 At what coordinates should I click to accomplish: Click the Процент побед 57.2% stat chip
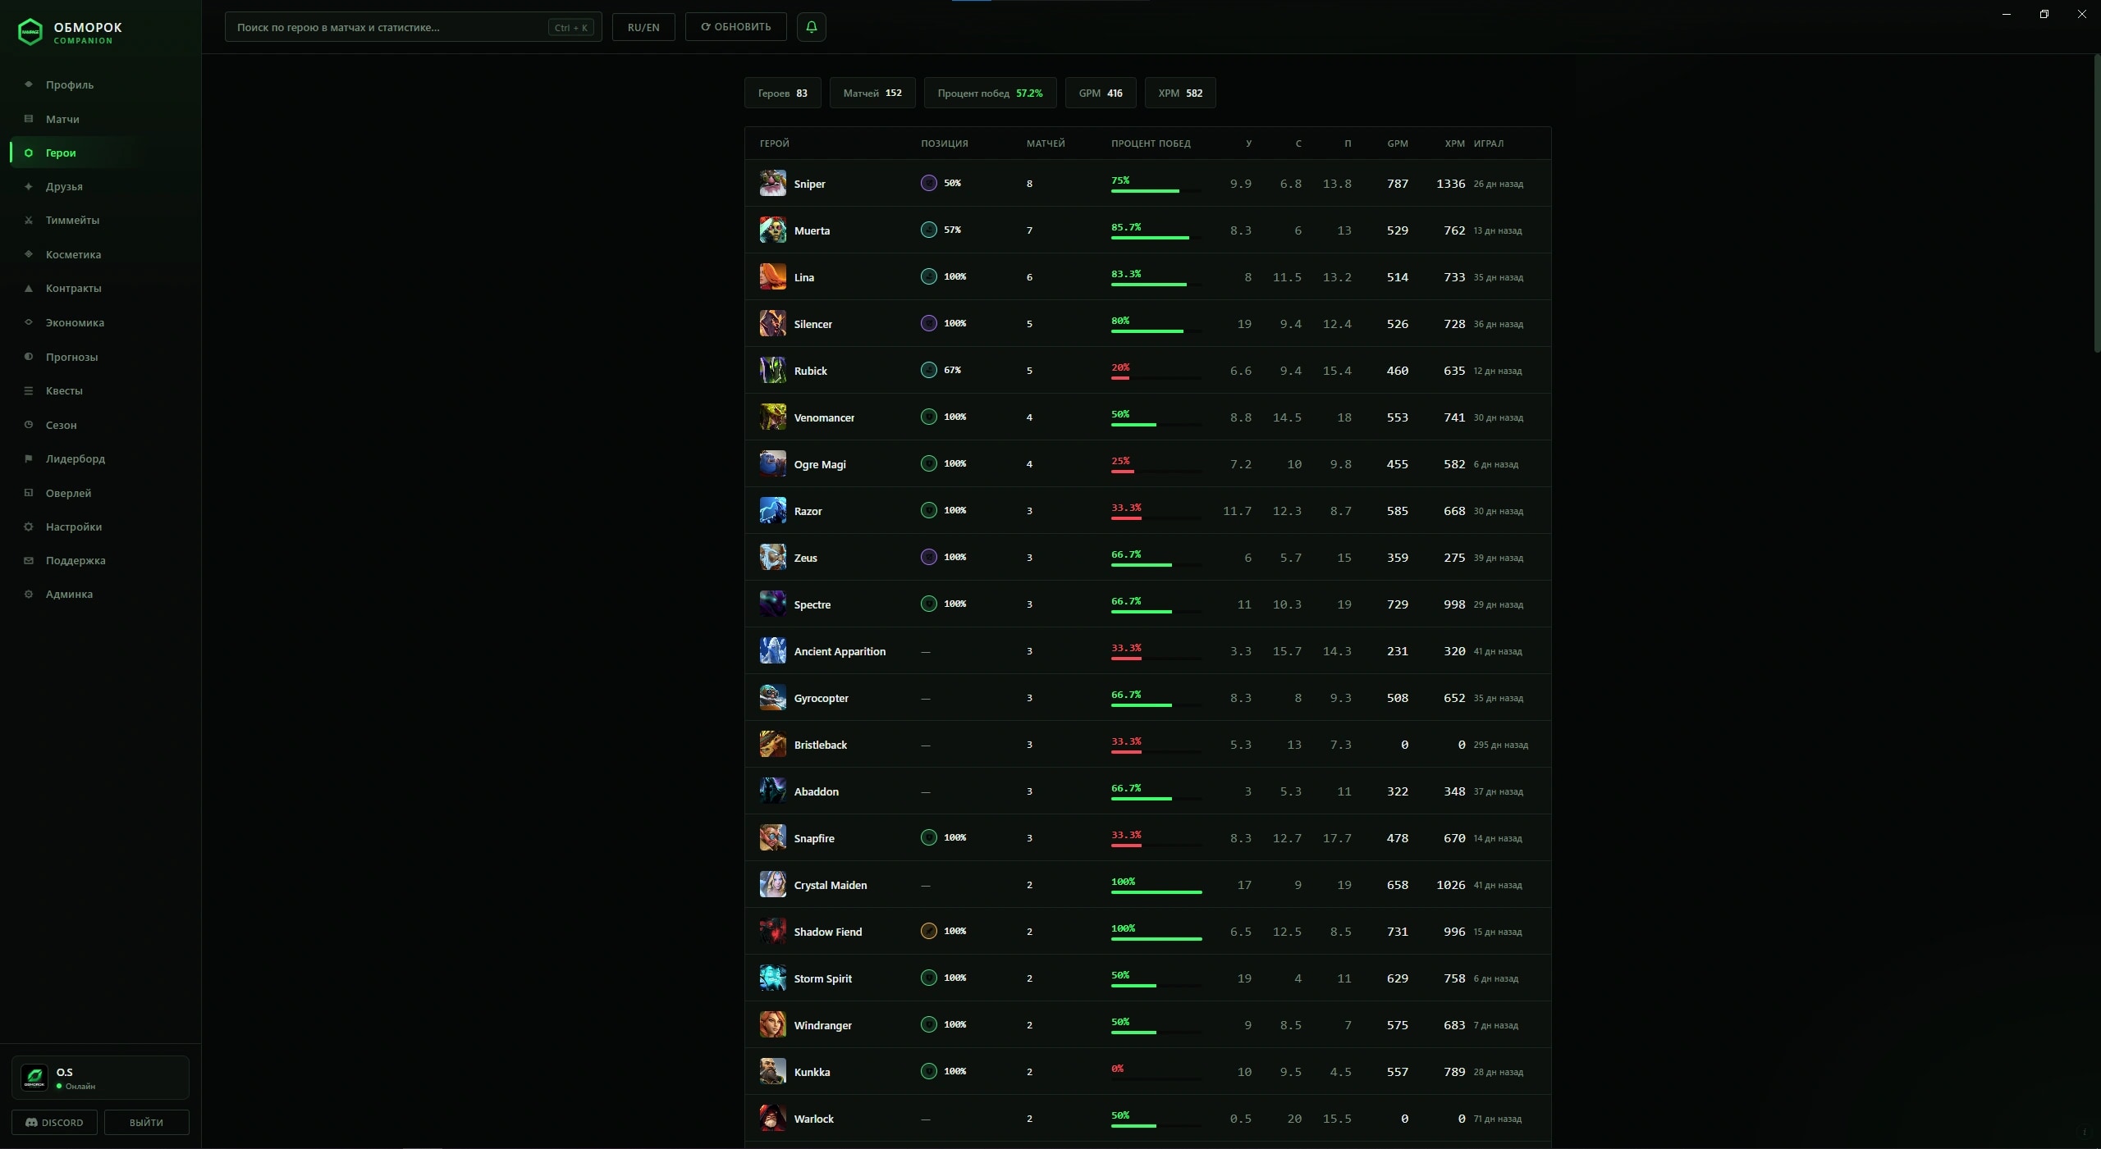pyautogui.click(x=990, y=93)
